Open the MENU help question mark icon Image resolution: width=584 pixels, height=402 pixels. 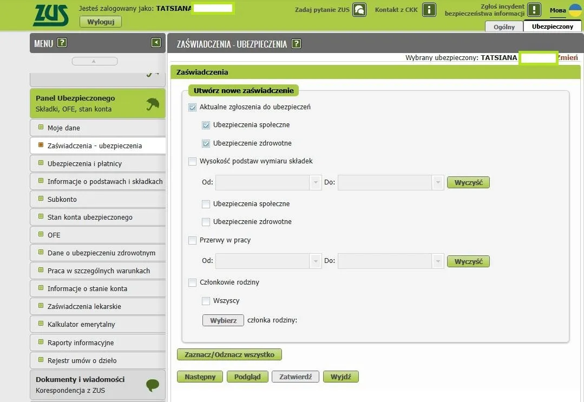pos(62,43)
